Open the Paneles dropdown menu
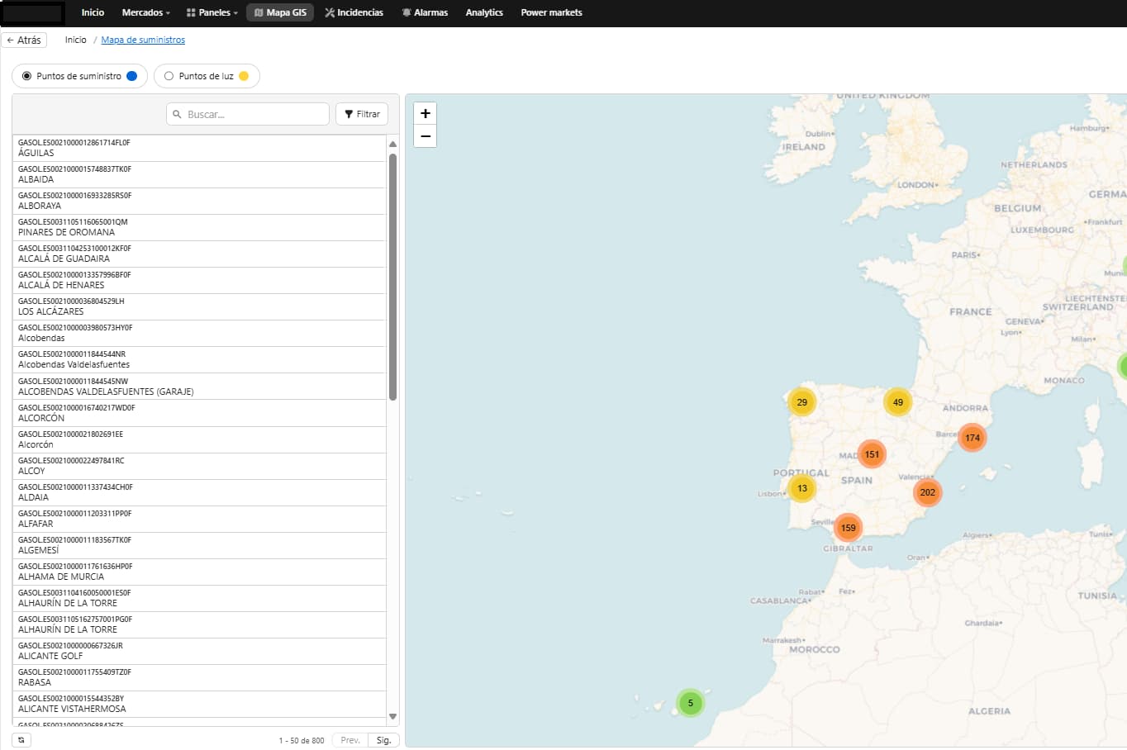This screenshot has height=750, width=1127. point(212,12)
